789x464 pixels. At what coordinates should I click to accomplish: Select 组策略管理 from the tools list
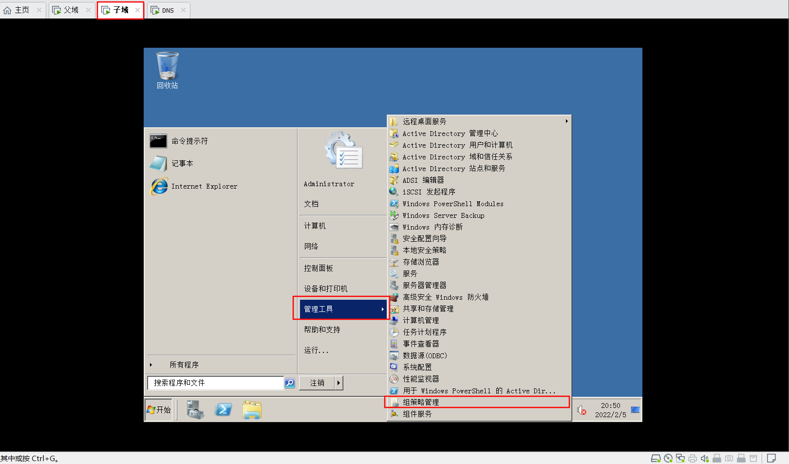[480, 403]
